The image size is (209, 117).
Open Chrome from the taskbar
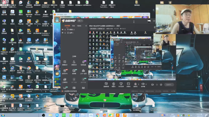click(x=98, y=115)
